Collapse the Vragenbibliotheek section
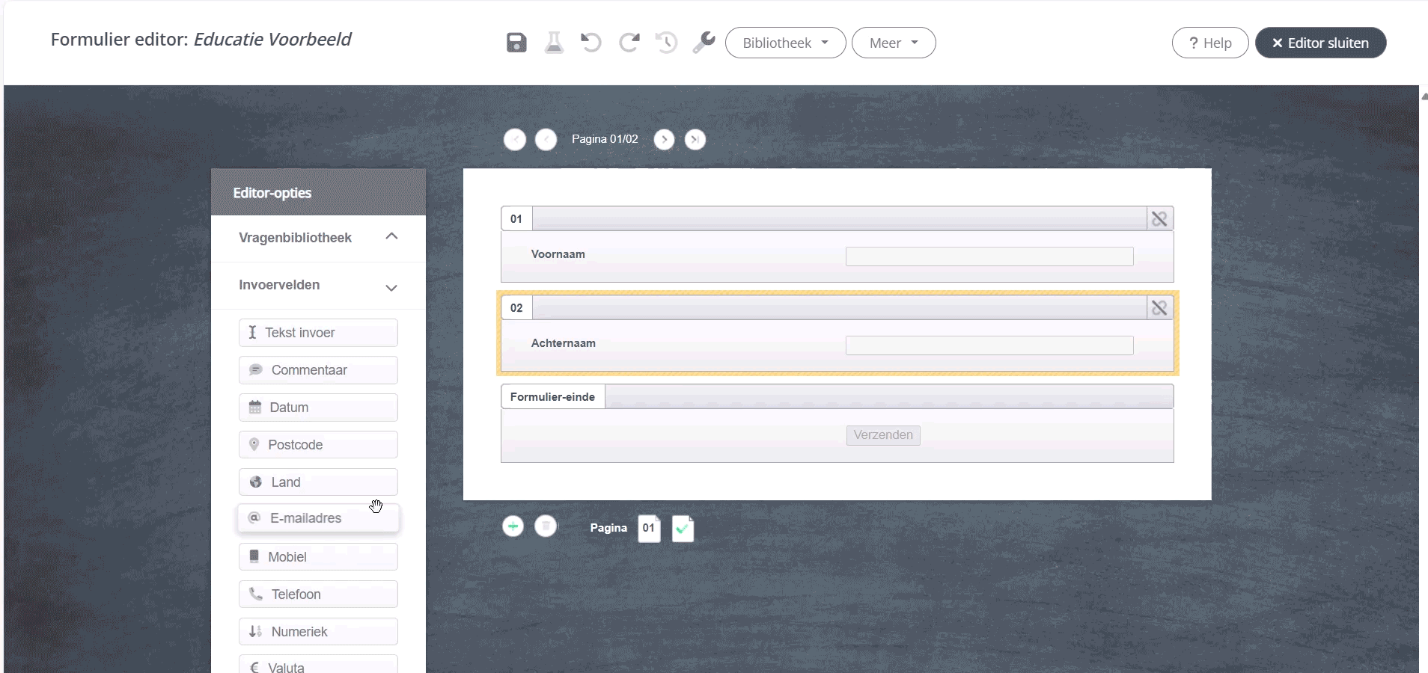Screen dimensions: 1428x673 pyautogui.click(x=391, y=237)
